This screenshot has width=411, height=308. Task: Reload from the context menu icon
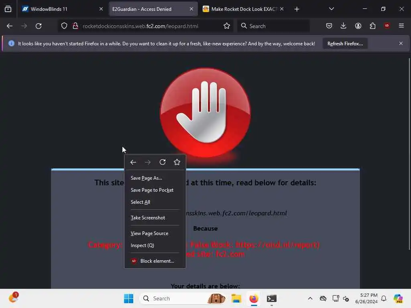point(163,162)
